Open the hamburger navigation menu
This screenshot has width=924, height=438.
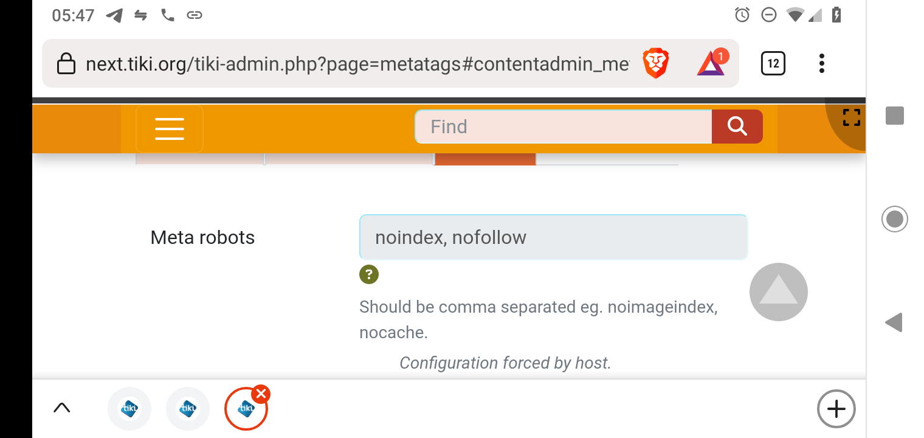tap(170, 129)
